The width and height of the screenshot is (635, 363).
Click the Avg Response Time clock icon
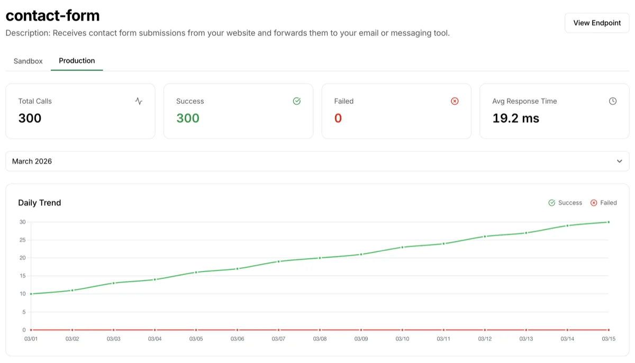point(613,101)
